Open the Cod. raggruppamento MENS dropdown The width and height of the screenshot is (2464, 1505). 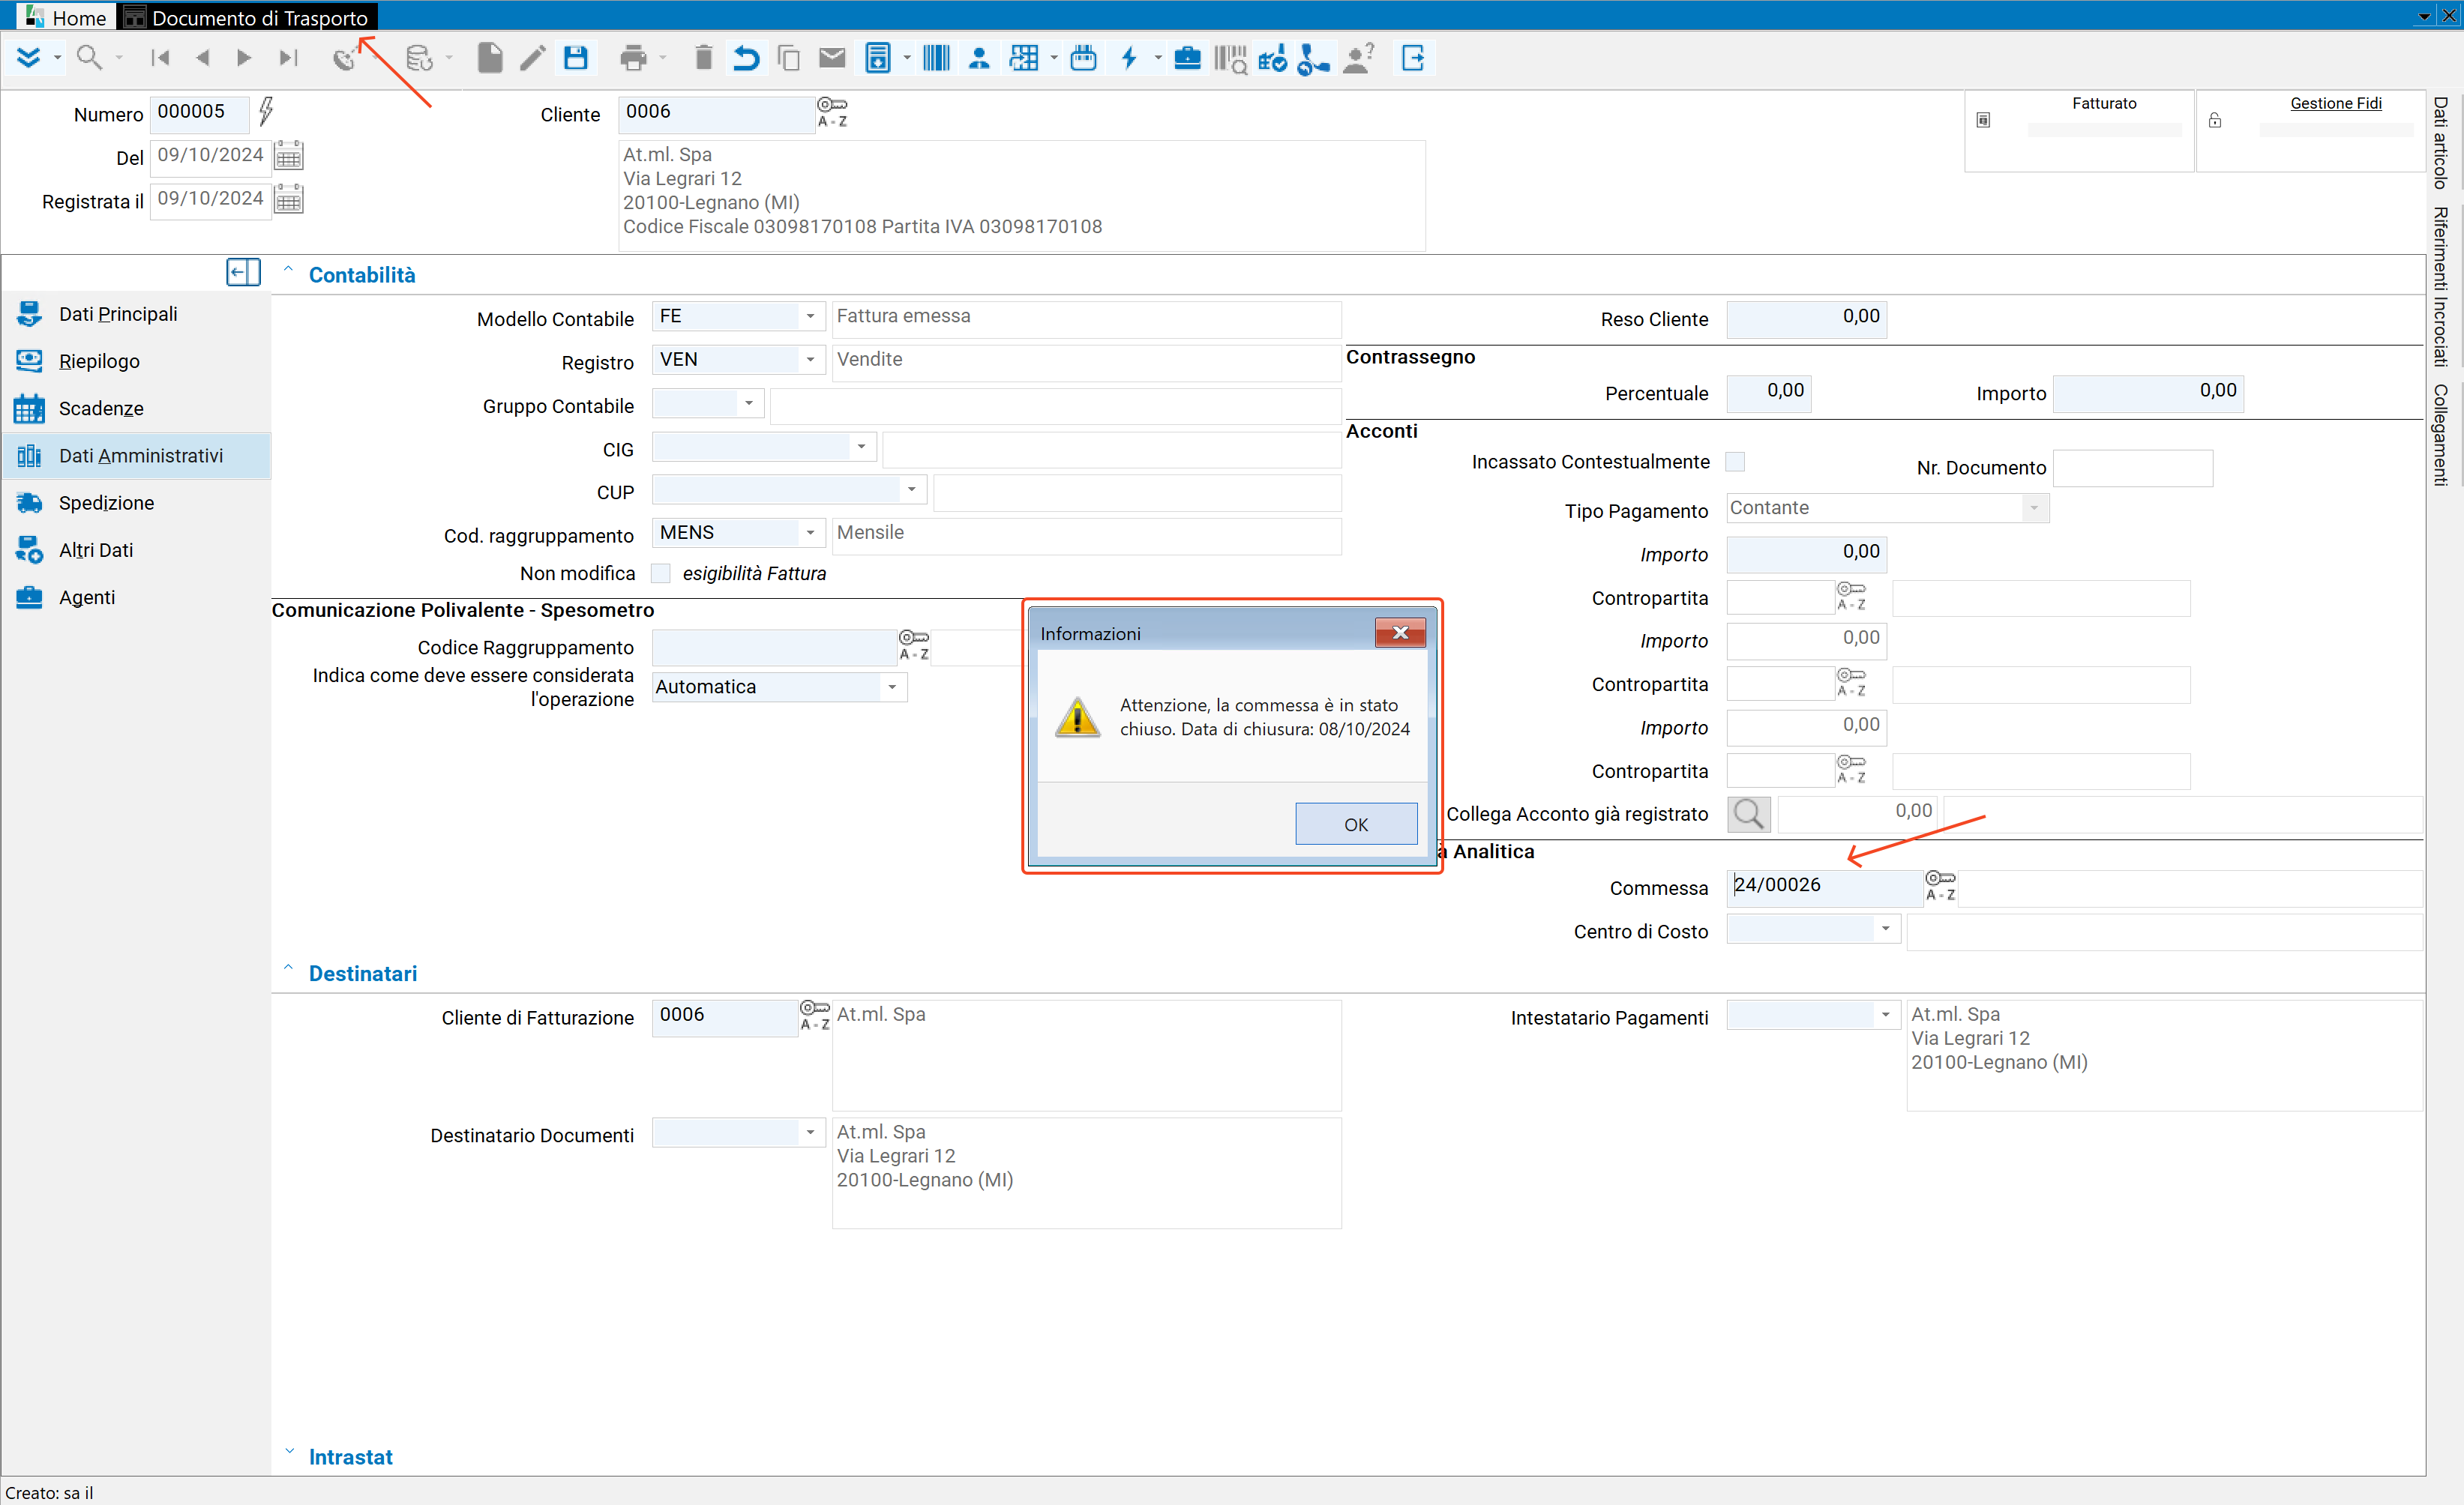(810, 533)
